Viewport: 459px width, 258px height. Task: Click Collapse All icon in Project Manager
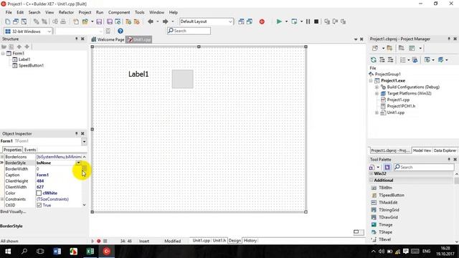pyautogui.click(x=390, y=60)
